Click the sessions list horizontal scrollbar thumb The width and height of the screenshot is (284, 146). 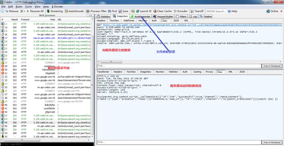(x=22, y=140)
